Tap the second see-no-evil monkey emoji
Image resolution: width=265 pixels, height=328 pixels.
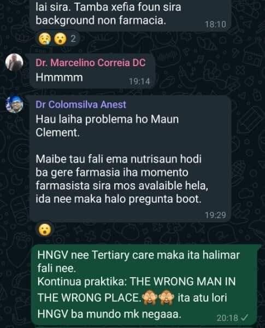(x=166, y=297)
